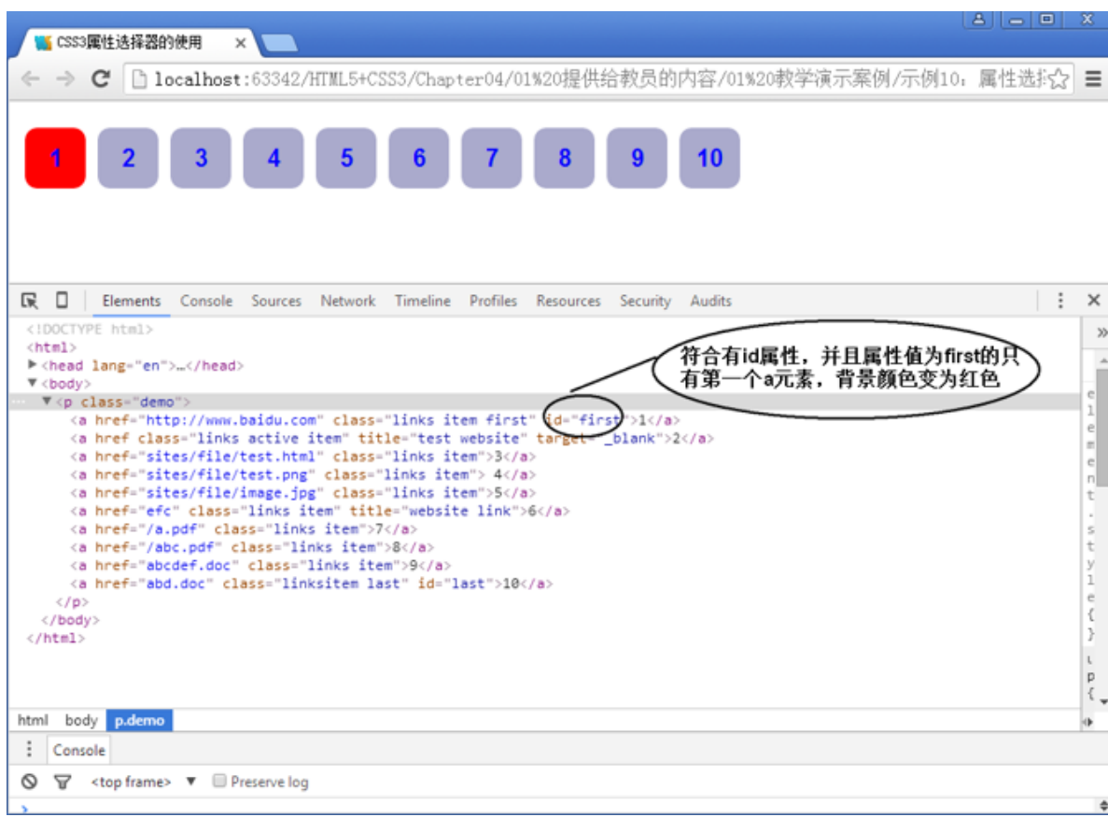Open the top frame context dropdown

[144, 782]
